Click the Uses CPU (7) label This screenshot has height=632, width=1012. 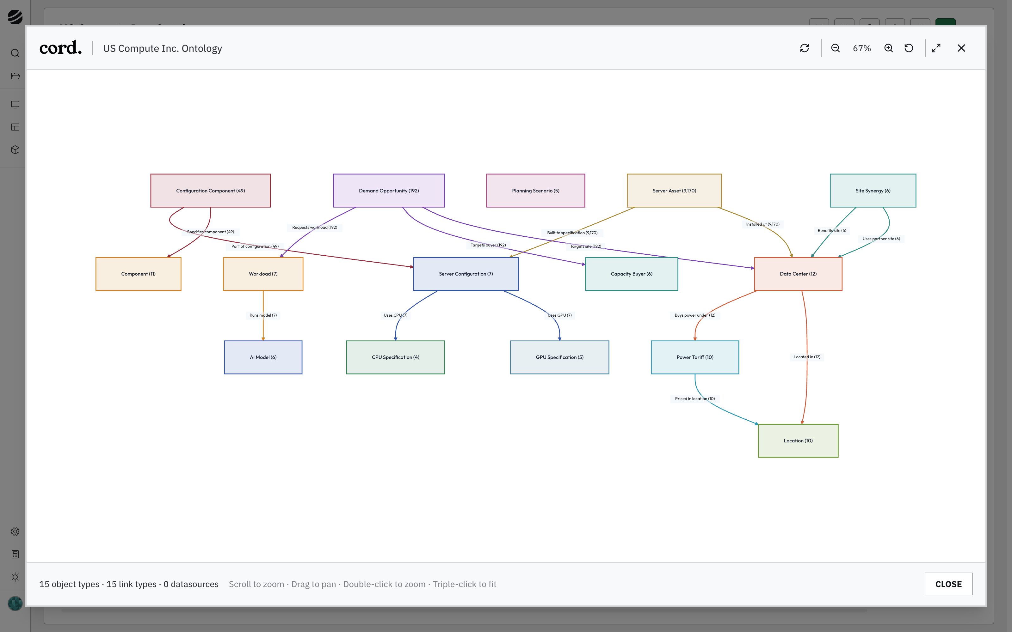pos(395,315)
